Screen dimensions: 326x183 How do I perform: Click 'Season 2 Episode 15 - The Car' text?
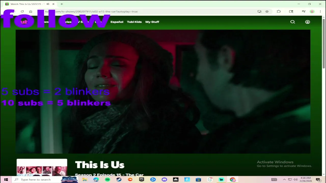pos(109,175)
